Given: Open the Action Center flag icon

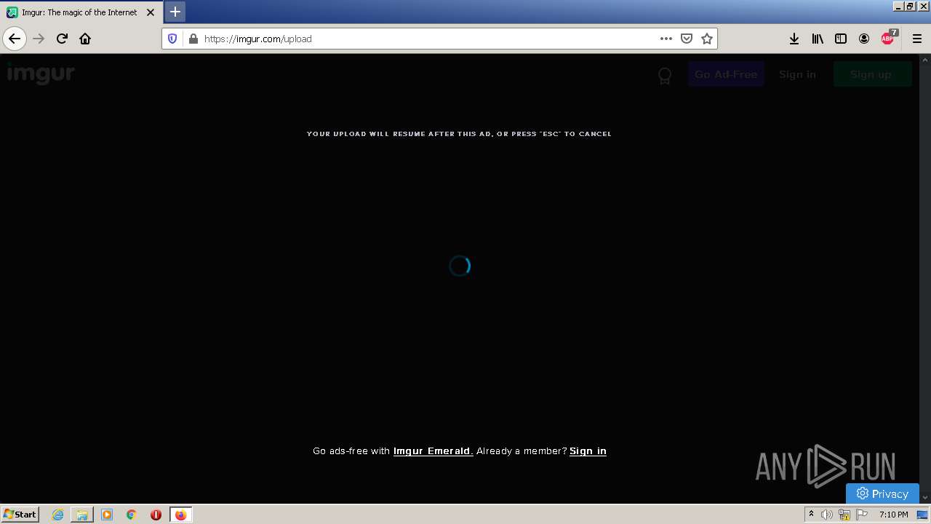Looking at the screenshot, I should [x=862, y=515].
